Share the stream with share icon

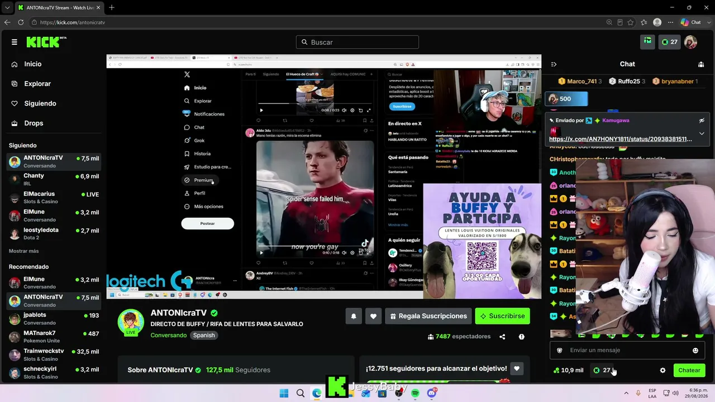[x=502, y=337]
